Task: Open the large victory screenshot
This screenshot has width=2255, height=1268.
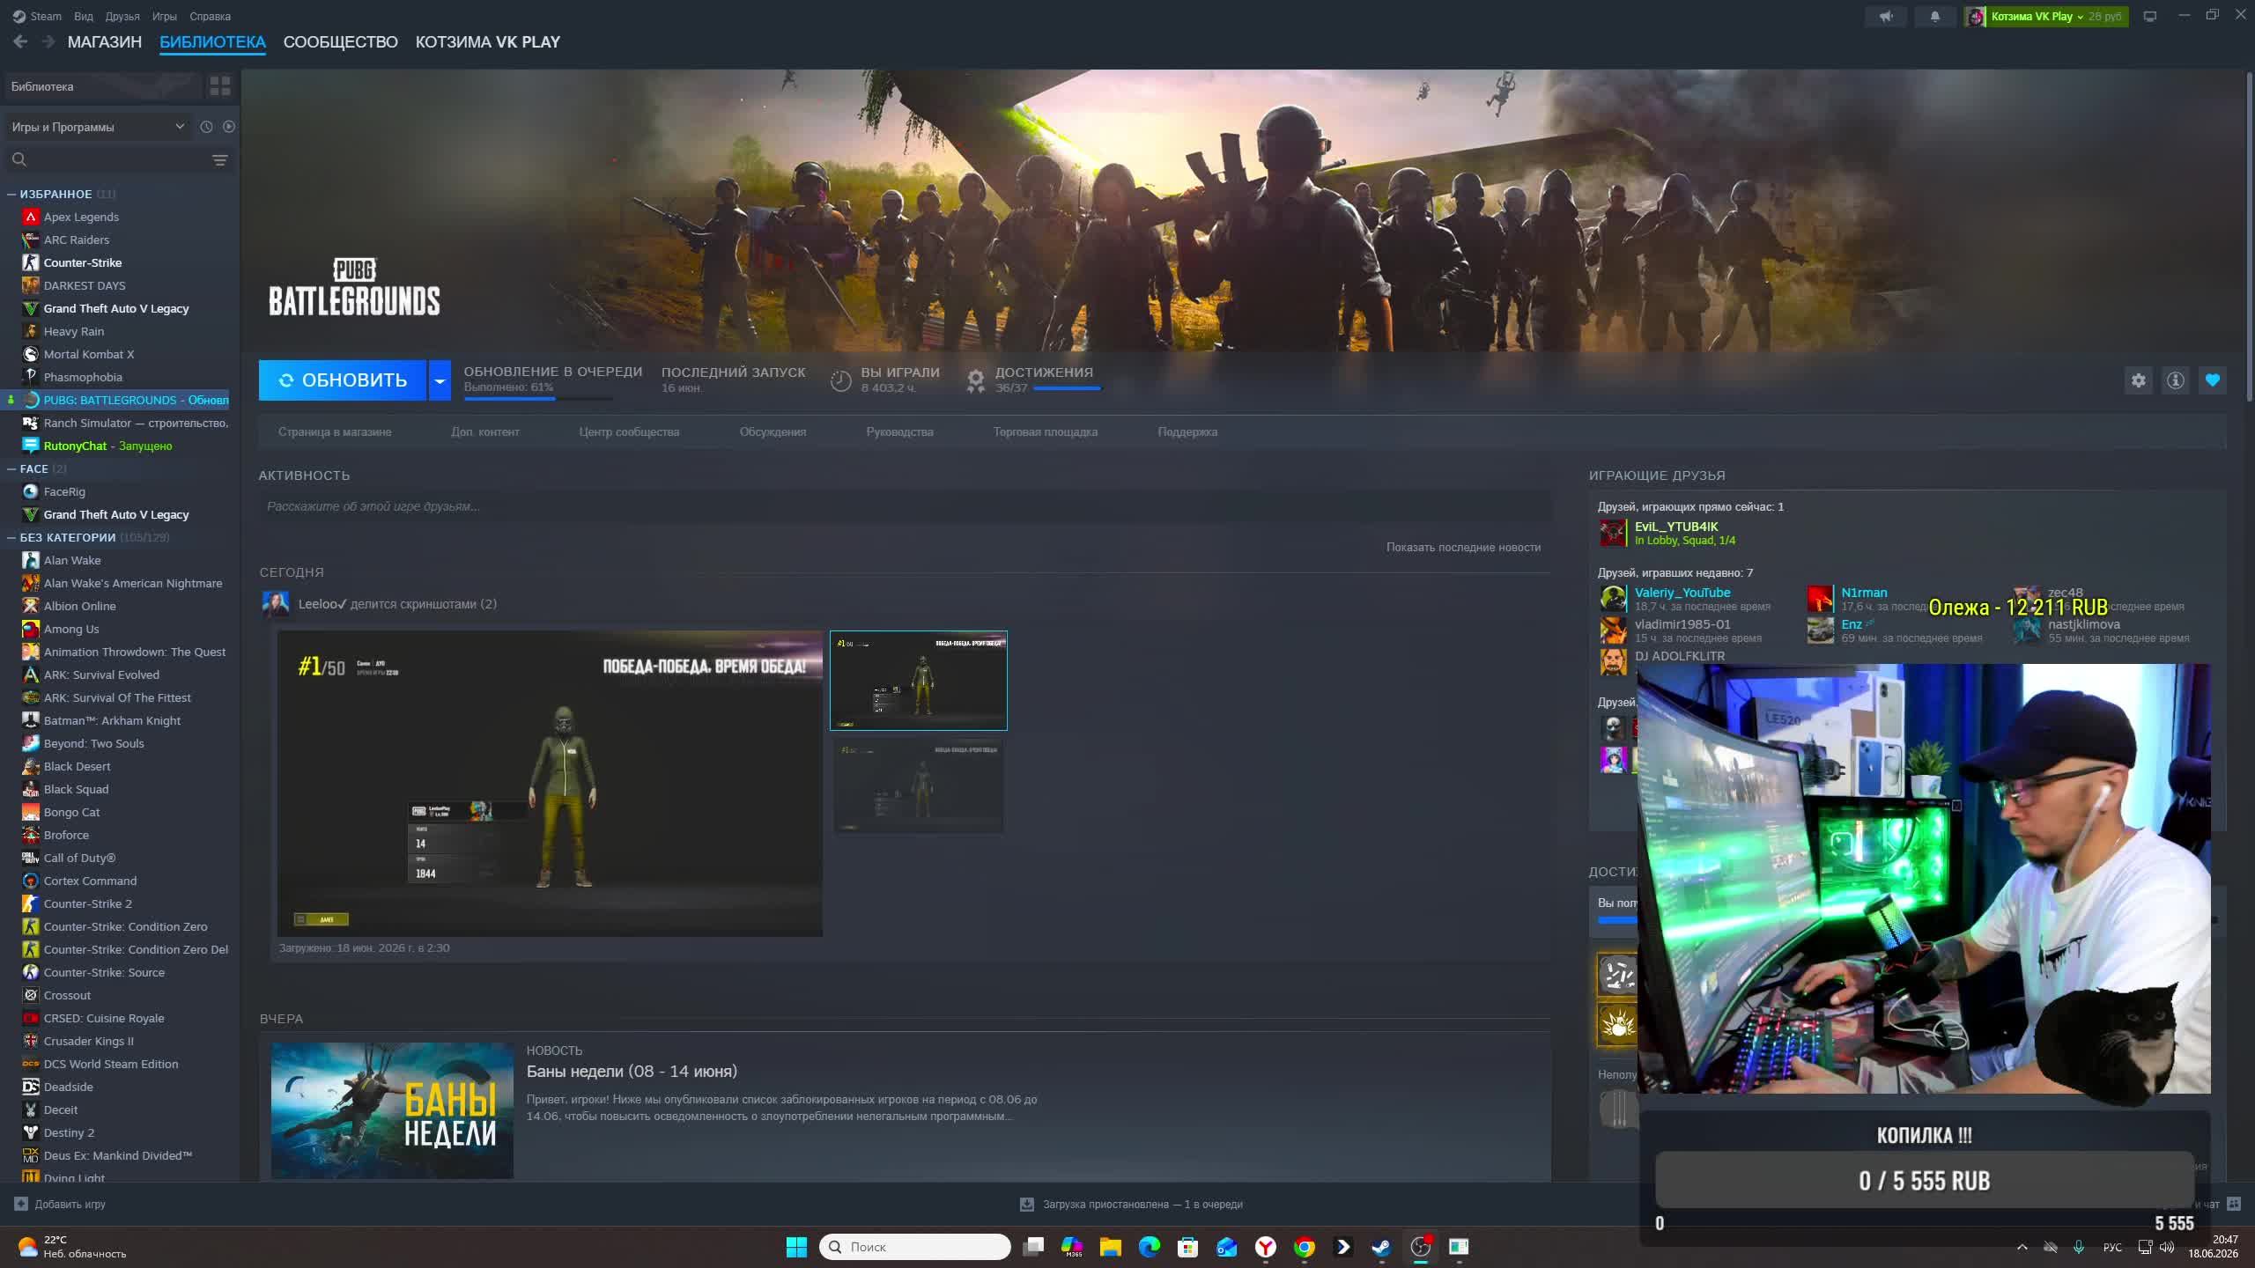Action: (x=550, y=783)
